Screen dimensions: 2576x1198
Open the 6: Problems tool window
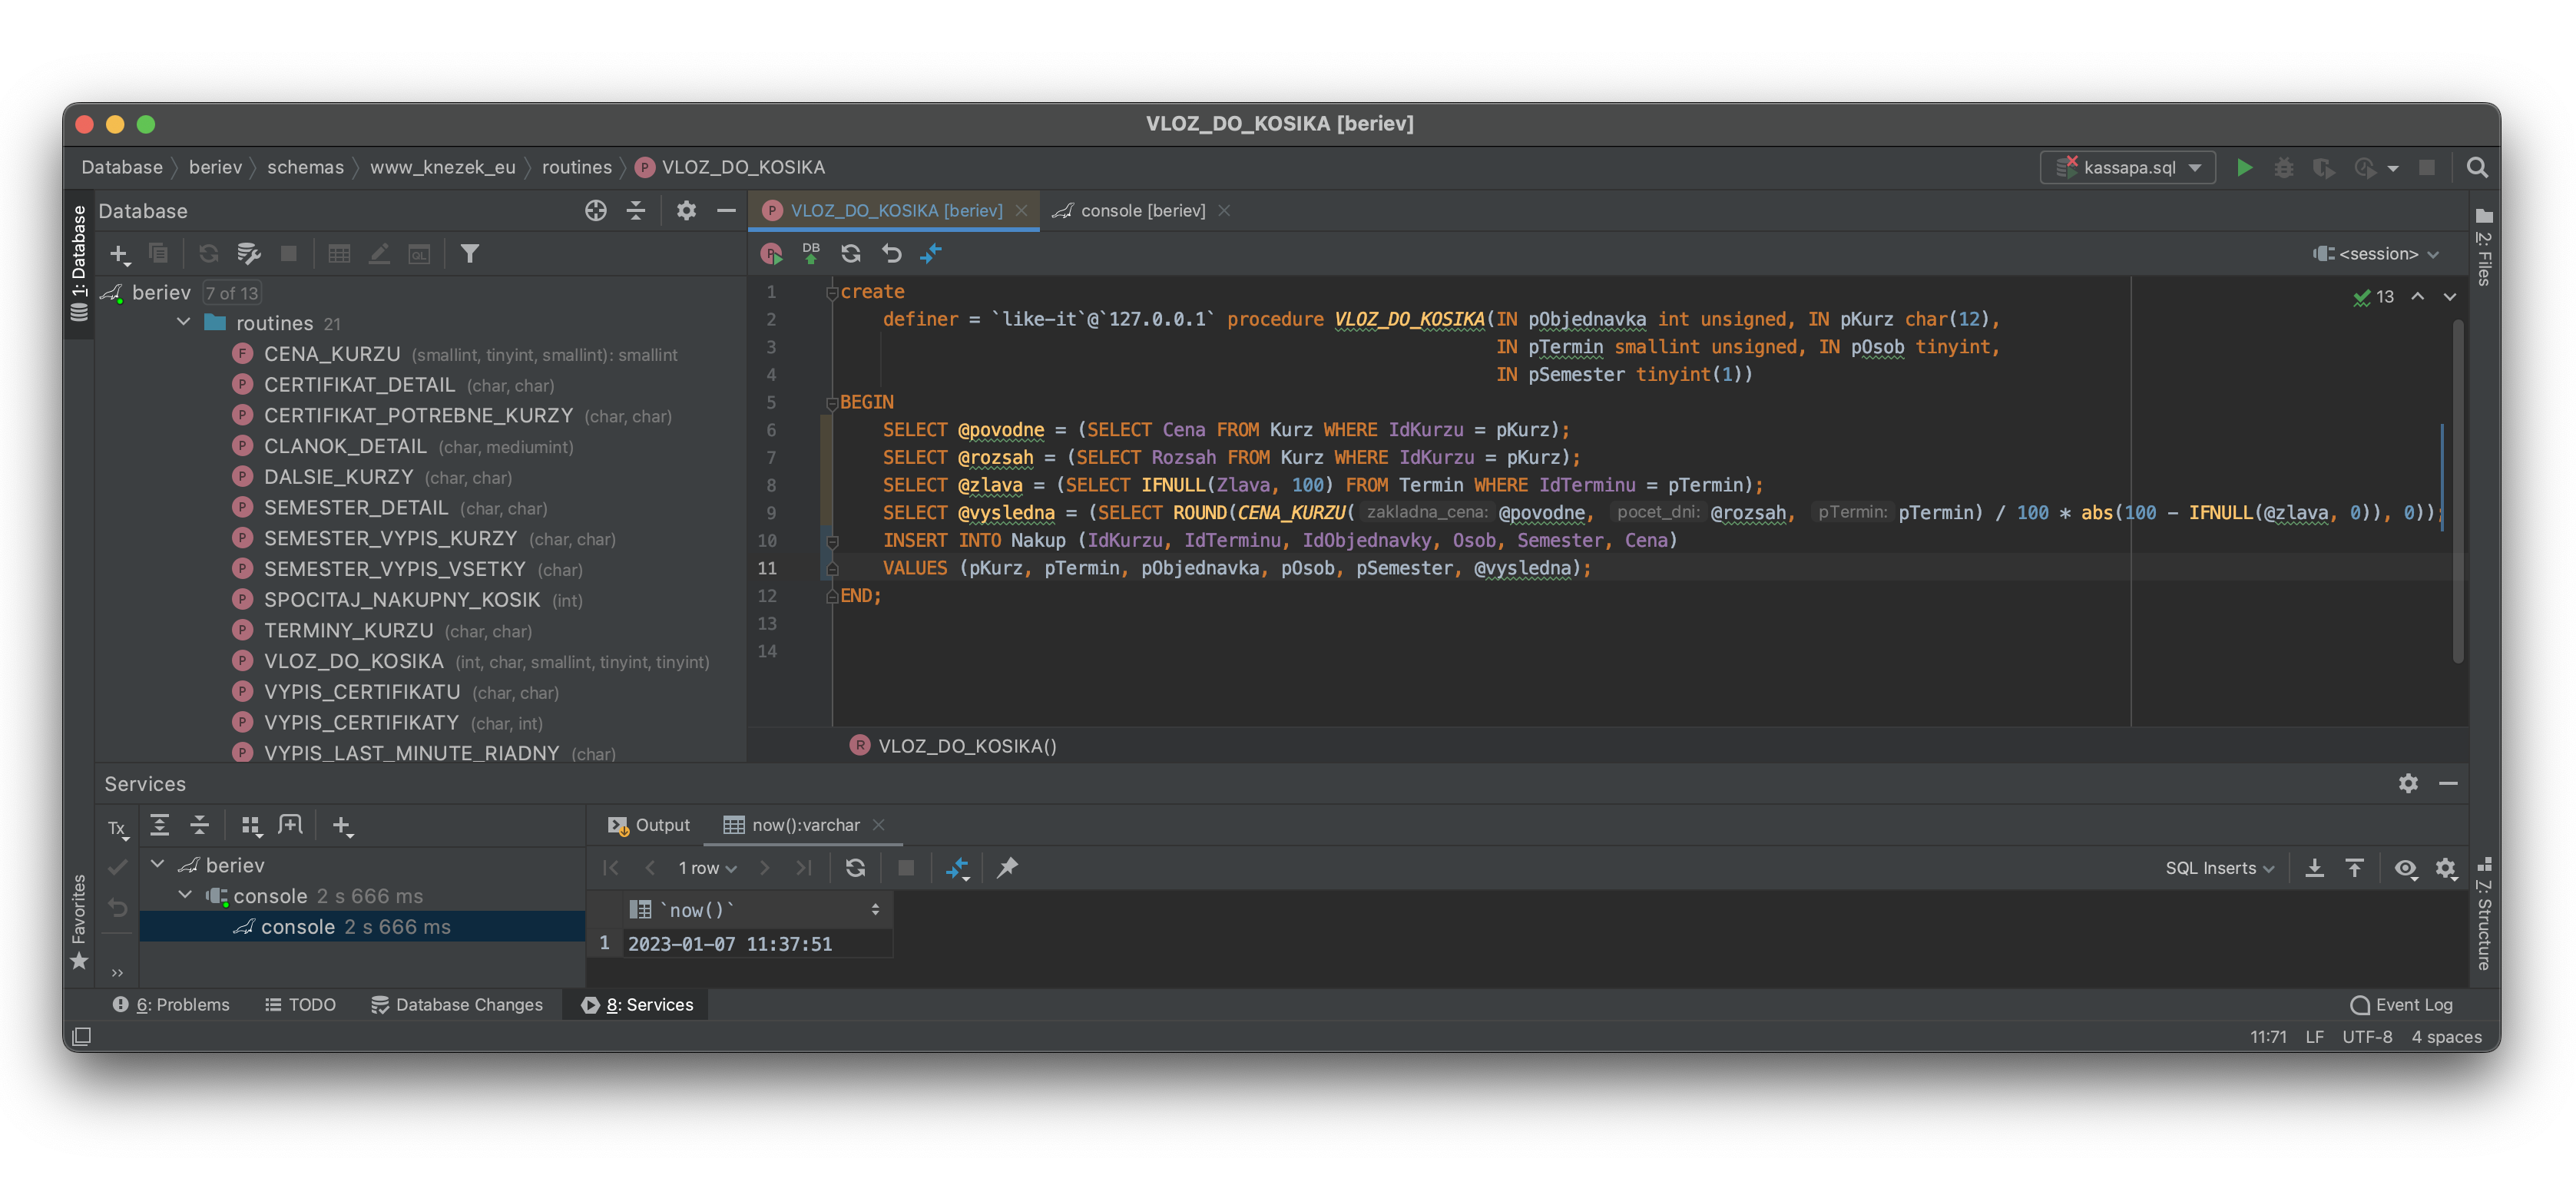click(171, 1005)
